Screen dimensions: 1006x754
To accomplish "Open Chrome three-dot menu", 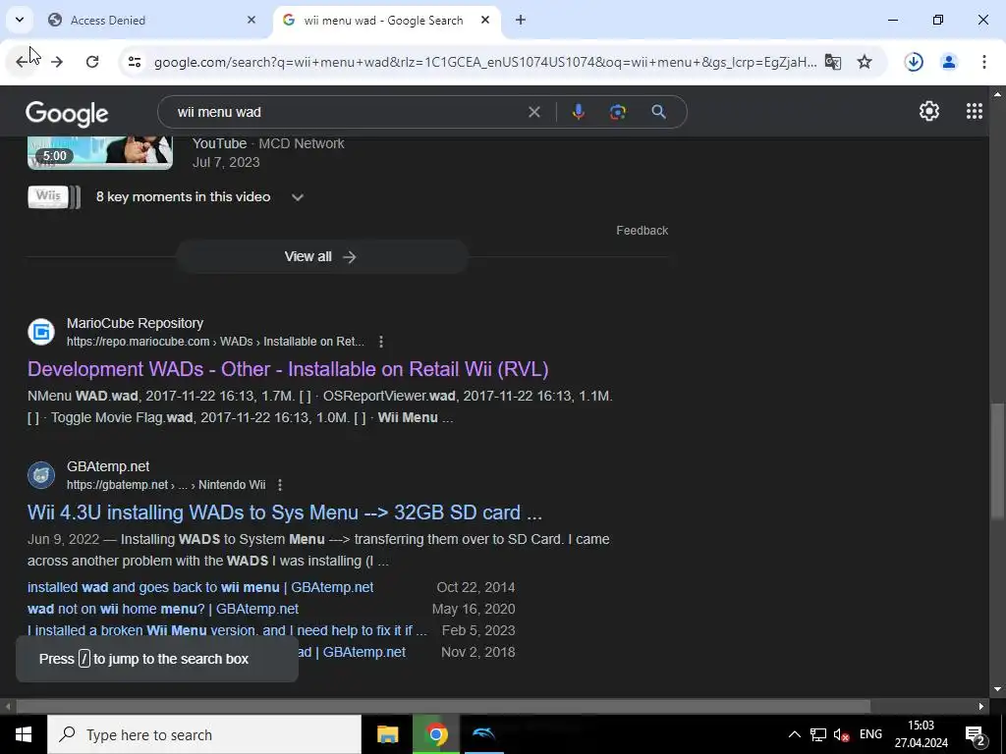I will tap(984, 62).
